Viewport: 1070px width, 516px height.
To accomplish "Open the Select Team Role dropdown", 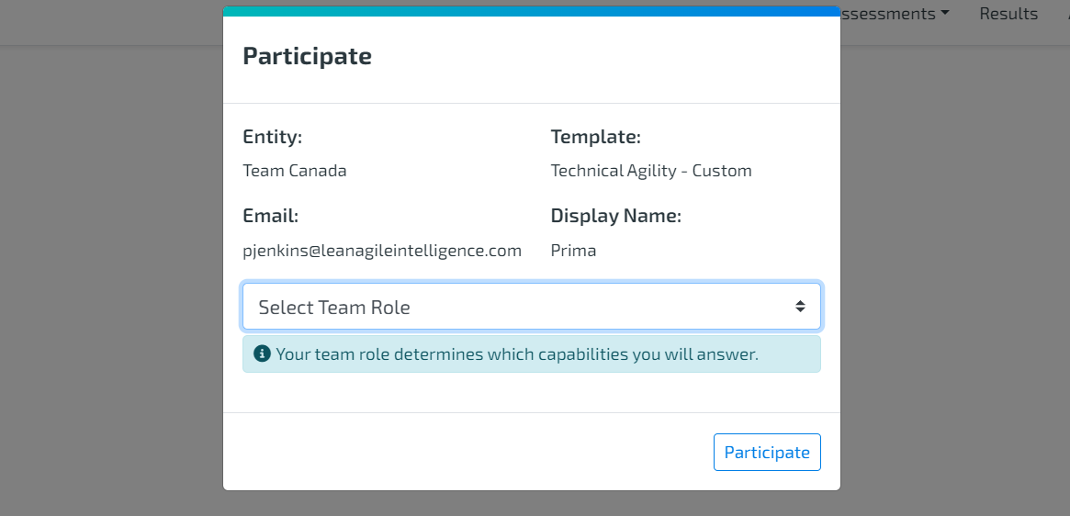I will (x=532, y=307).
